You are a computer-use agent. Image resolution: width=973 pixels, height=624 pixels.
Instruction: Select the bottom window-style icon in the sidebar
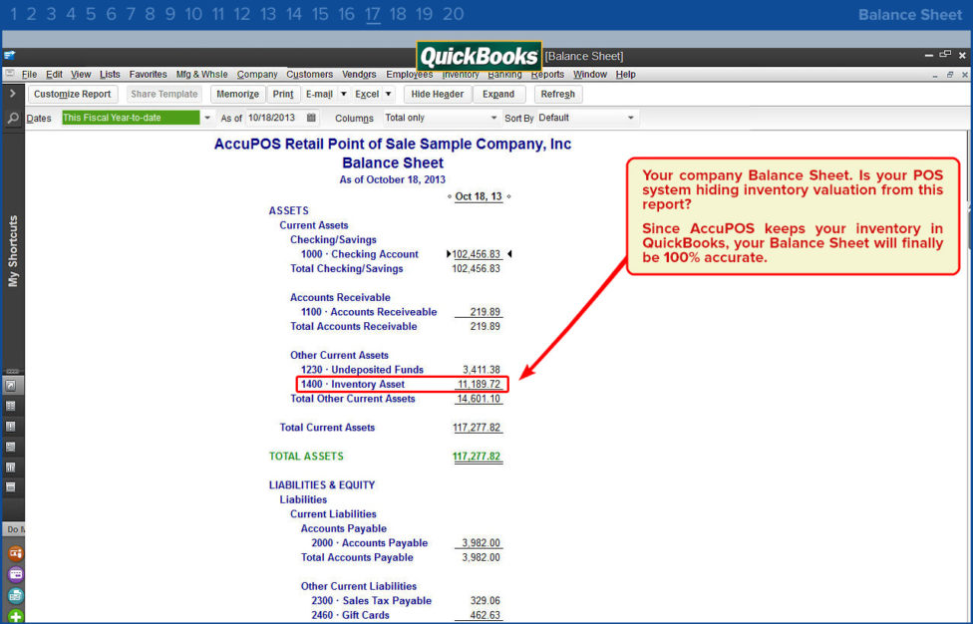pos(11,487)
